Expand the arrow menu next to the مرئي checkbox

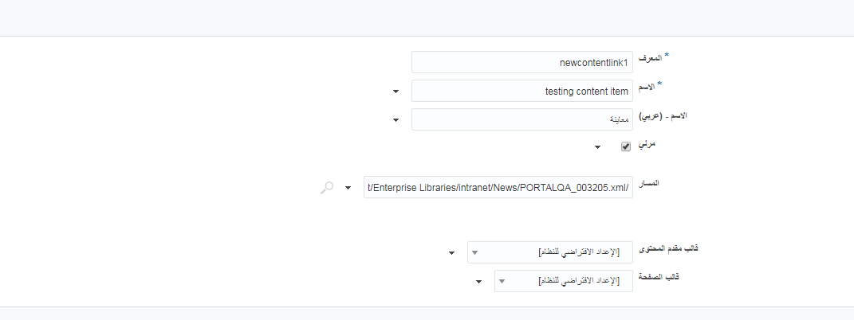597,147
